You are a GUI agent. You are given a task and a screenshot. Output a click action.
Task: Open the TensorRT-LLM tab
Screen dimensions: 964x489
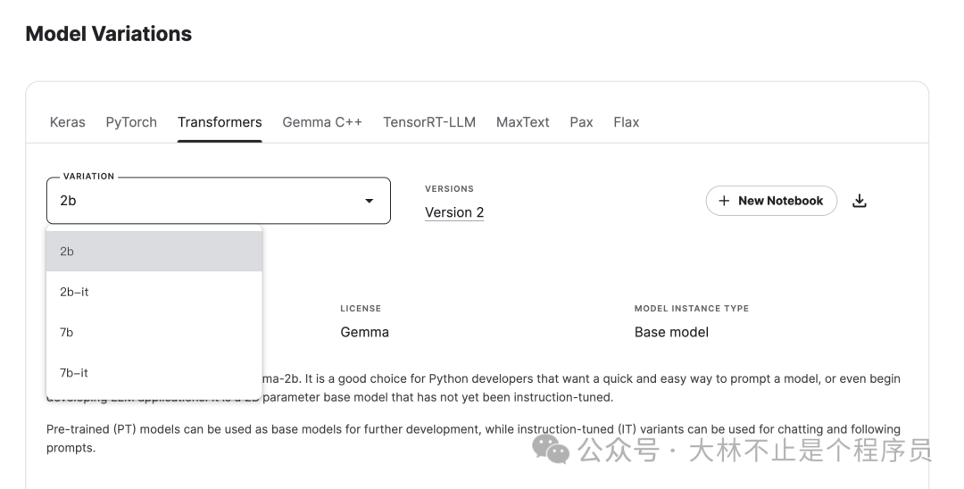[429, 122]
